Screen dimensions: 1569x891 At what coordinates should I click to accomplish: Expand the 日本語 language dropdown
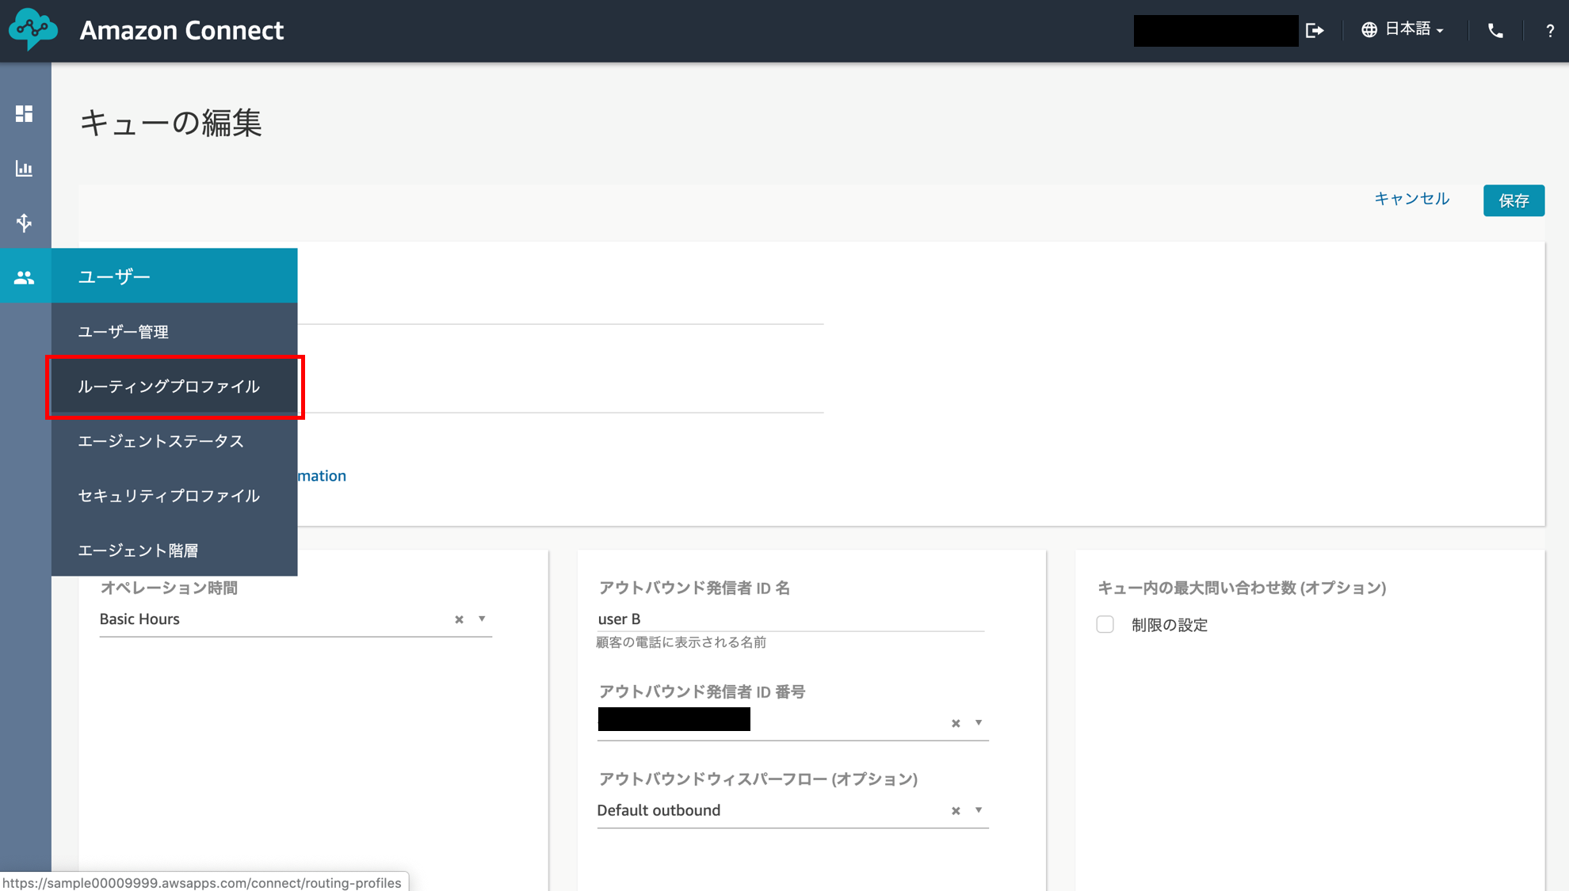pyautogui.click(x=1414, y=29)
